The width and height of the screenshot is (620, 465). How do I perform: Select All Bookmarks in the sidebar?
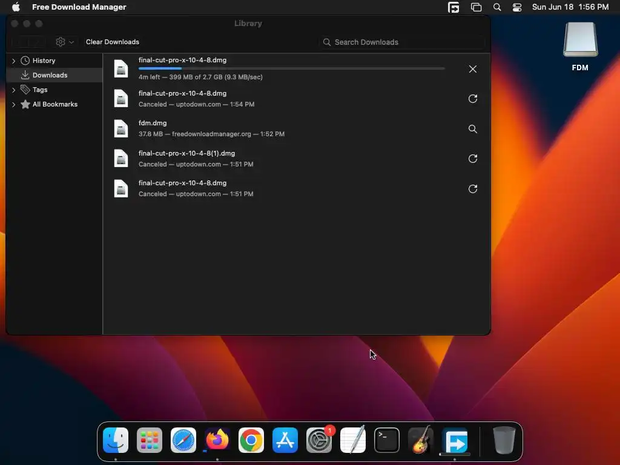(55, 104)
